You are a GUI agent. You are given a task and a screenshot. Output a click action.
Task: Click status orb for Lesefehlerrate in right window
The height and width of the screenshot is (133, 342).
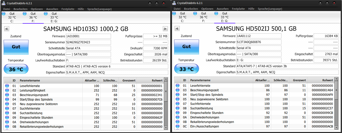tap(178, 85)
